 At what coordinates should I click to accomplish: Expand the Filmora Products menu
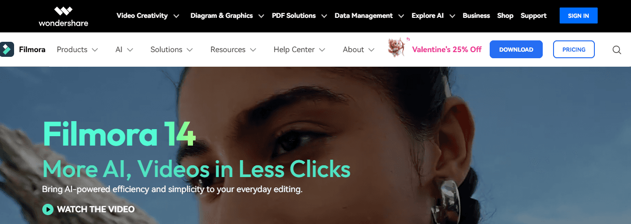[77, 49]
